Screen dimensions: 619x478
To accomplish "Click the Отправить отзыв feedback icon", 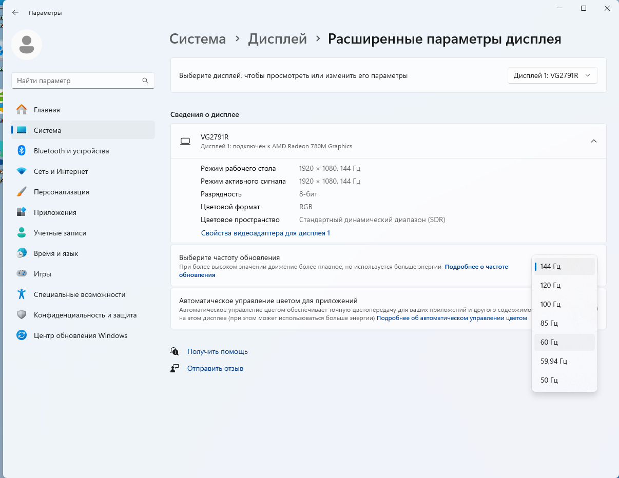I will click(175, 368).
